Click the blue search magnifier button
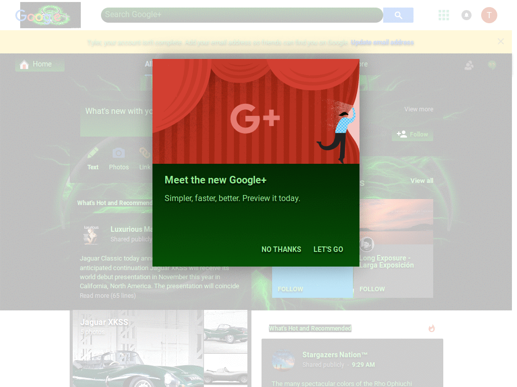This screenshot has height=387, width=517. 398,15
